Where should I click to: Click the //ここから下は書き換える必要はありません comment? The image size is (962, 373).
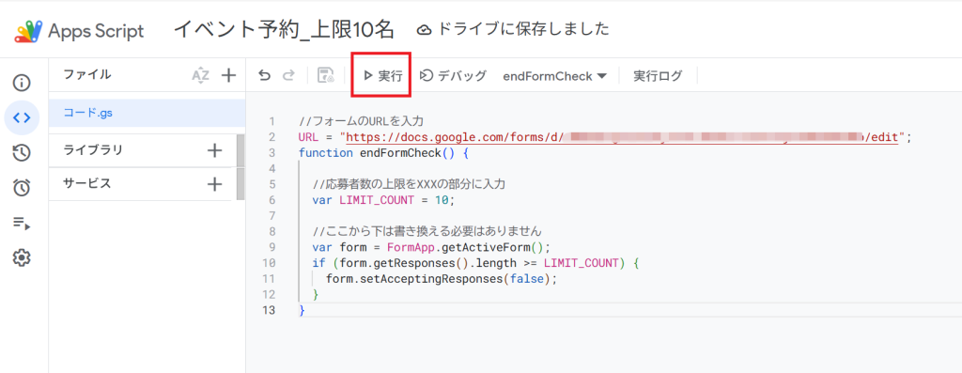coord(427,232)
